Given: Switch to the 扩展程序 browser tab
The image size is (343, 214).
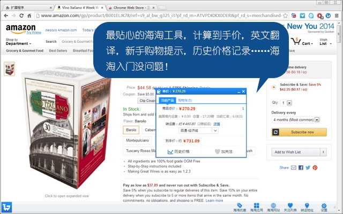Looking at the screenshot, I should click(x=28, y=7).
